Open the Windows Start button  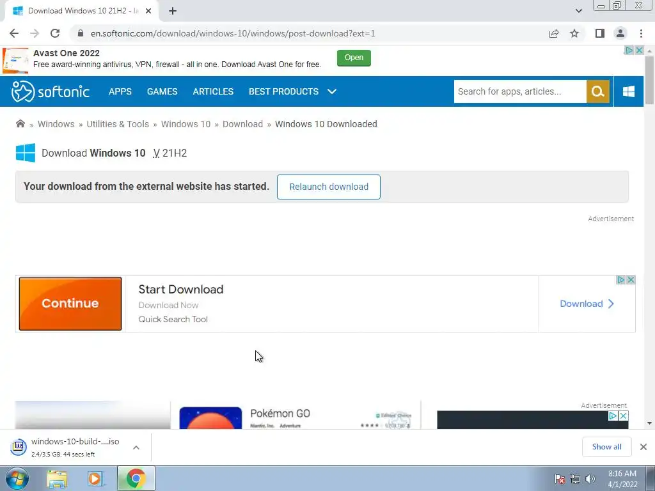click(17, 478)
